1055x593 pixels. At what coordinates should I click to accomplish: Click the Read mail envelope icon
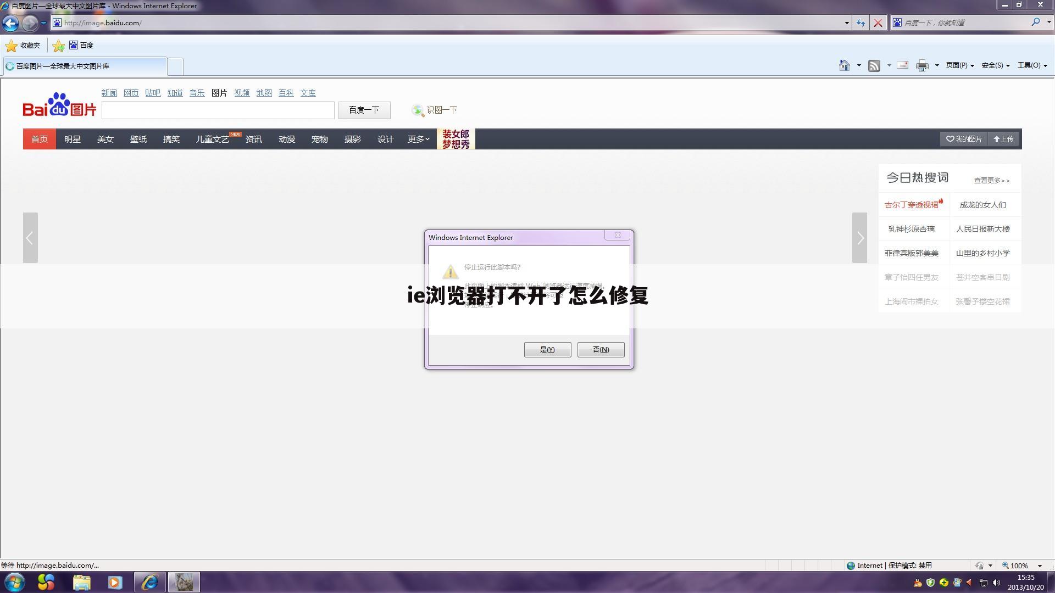click(x=902, y=65)
